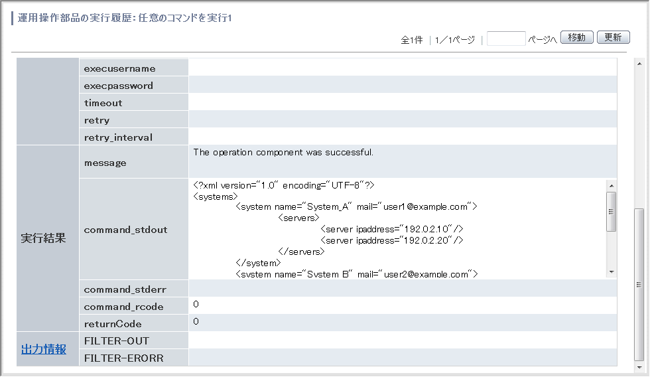The image size is (650, 377).
Task: Select the command_rcode value cell
Action: click(403, 306)
